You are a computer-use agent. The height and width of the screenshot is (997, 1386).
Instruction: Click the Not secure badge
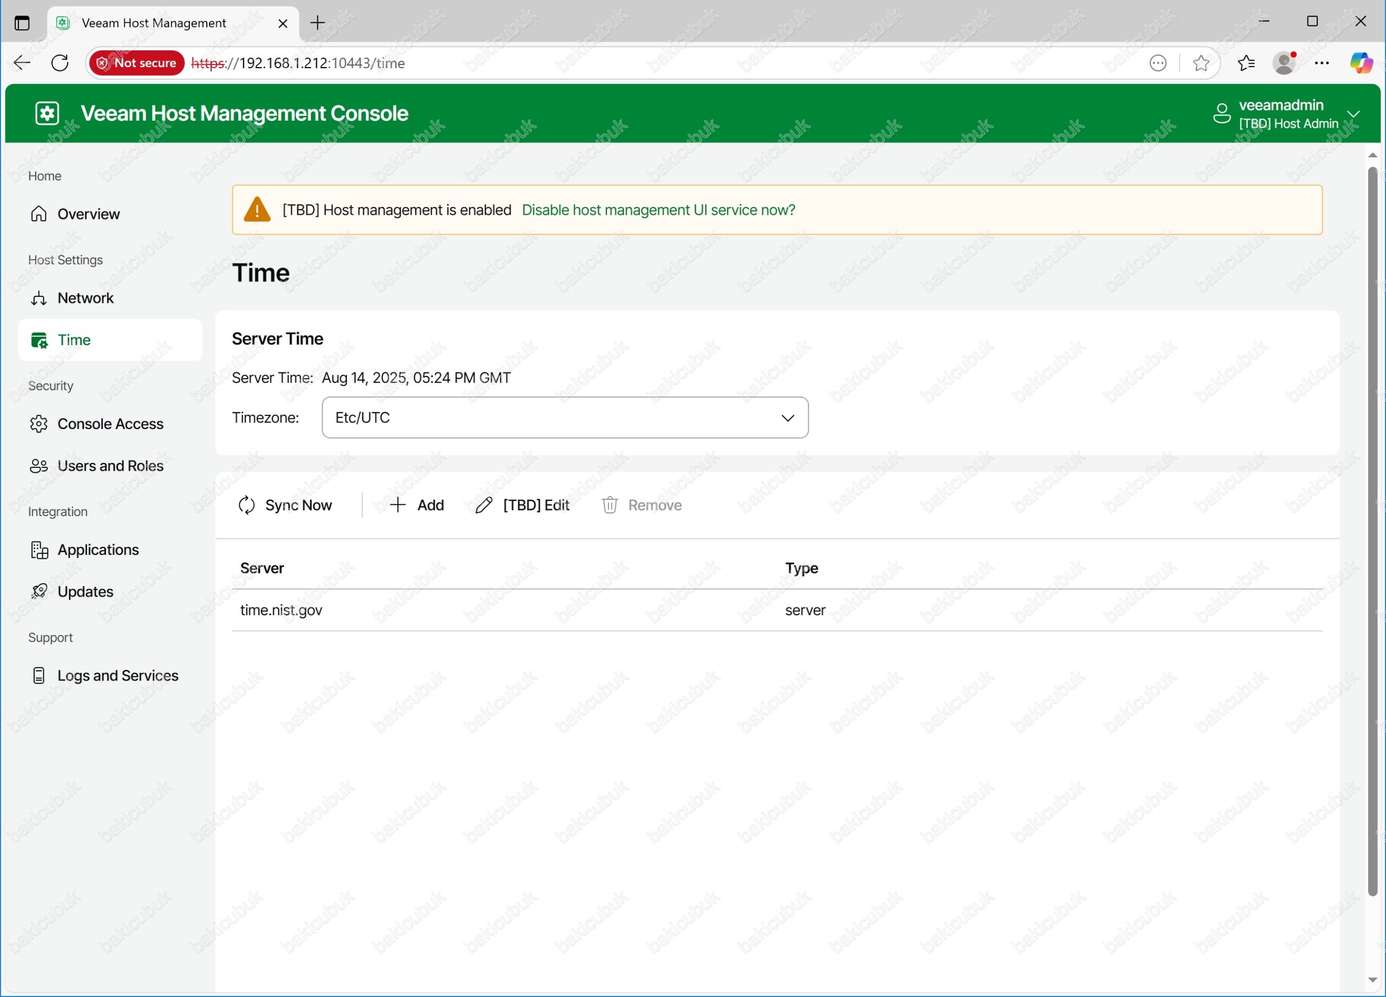pyautogui.click(x=137, y=63)
